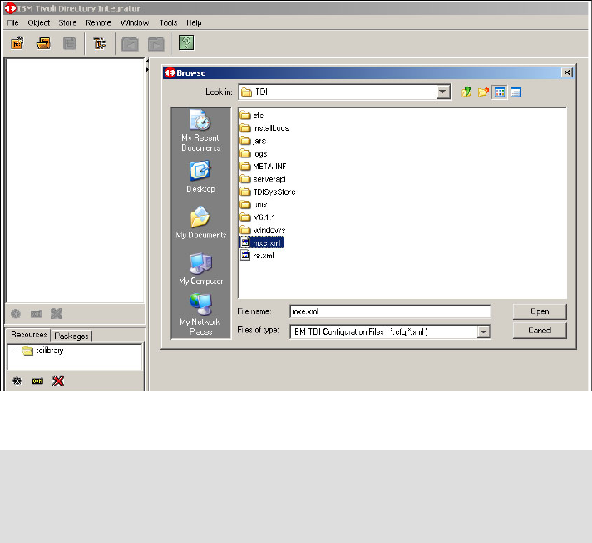Select the TDISysStore folder
Image resolution: width=592 pixels, height=543 pixels.
click(268, 192)
